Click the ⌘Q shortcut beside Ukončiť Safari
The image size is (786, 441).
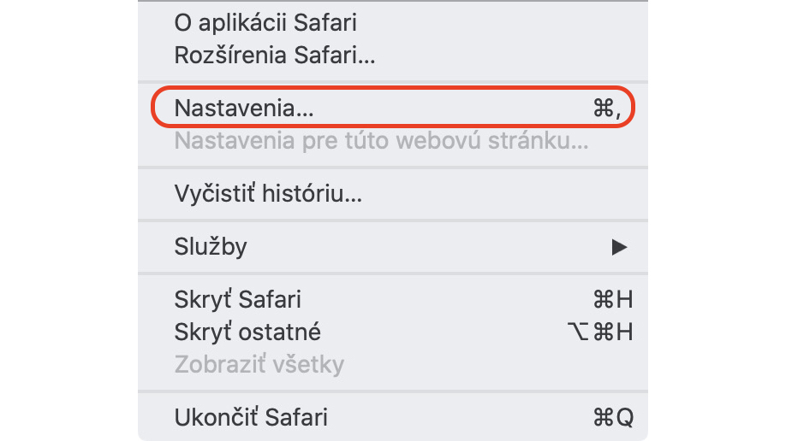[613, 417]
